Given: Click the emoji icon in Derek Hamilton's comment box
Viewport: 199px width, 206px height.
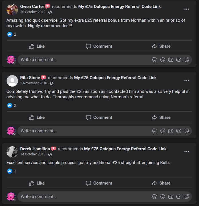Looking at the screenshot, I should click(163, 197).
